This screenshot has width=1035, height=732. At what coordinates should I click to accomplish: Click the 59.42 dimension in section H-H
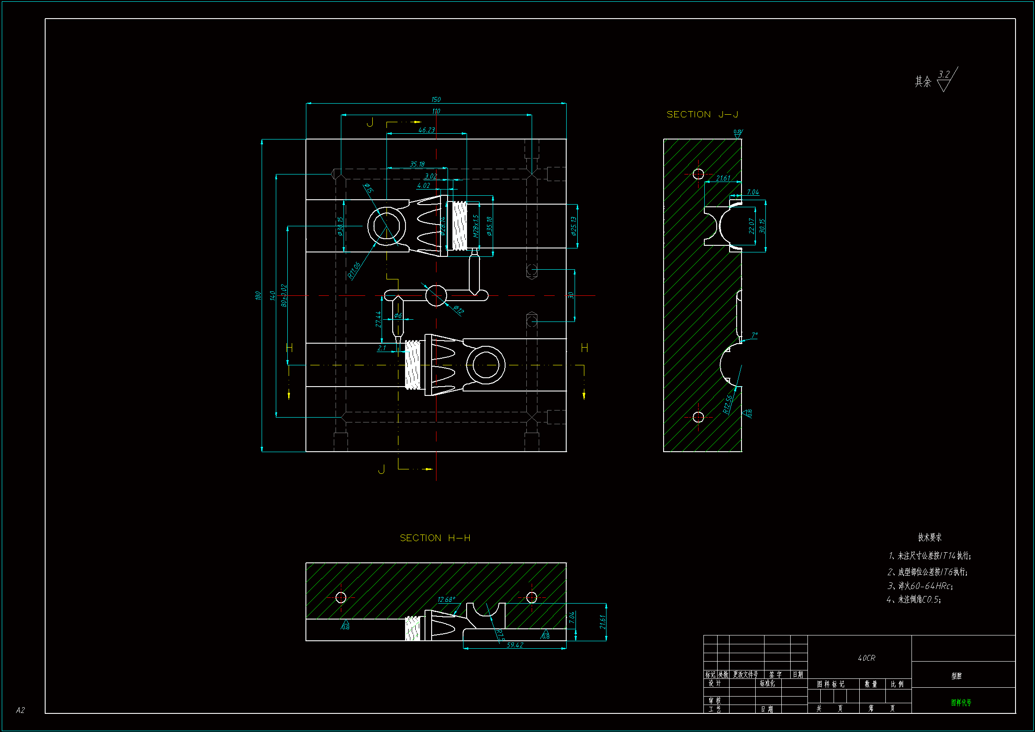(x=515, y=645)
